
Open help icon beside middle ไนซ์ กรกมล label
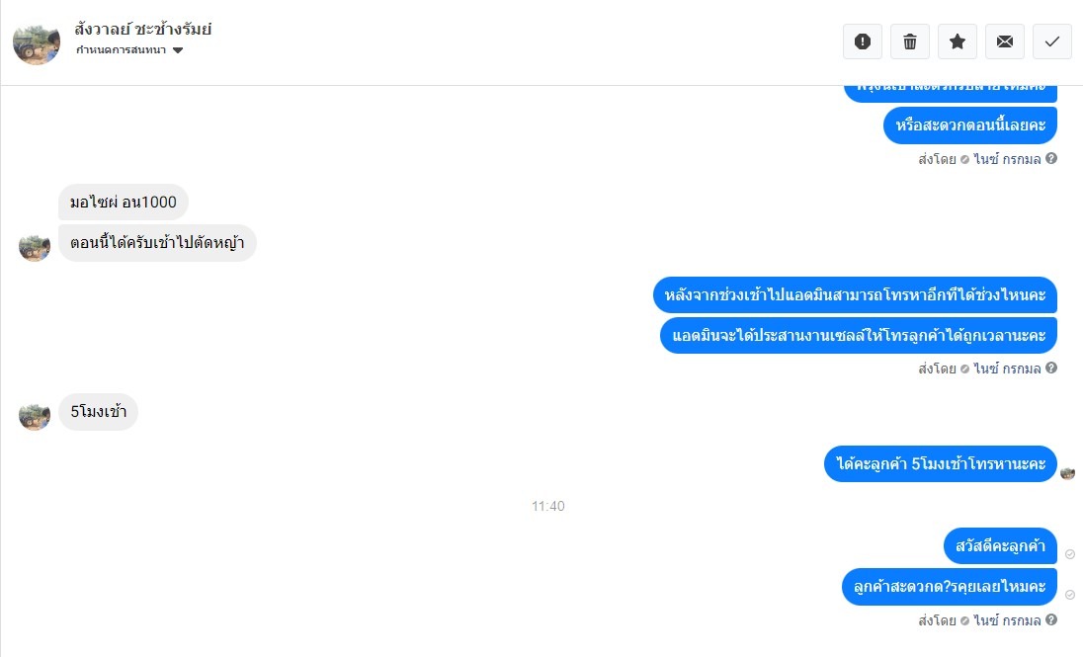click(1051, 368)
